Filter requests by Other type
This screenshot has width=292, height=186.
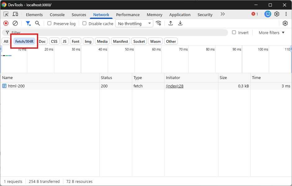tap(171, 41)
